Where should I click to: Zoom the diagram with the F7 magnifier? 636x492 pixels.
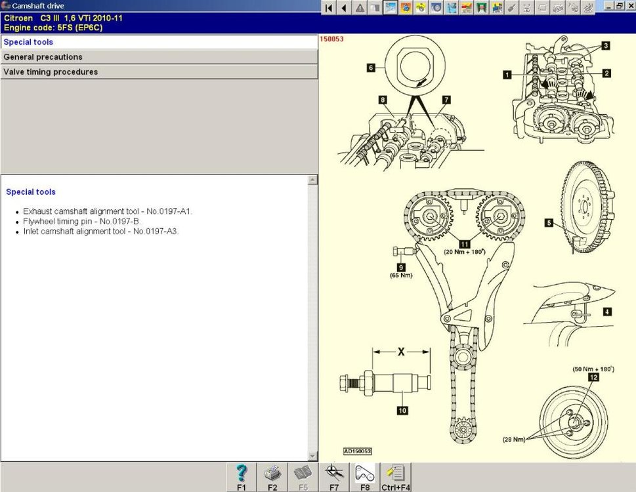tap(334, 478)
